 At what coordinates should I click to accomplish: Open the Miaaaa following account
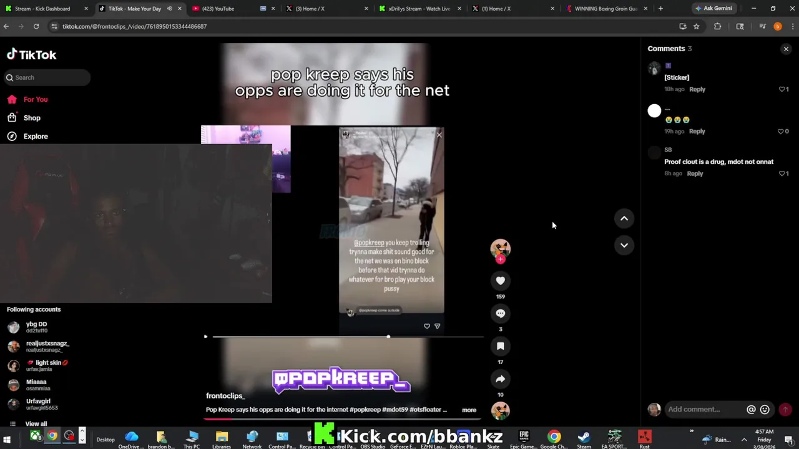click(x=37, y=385)
